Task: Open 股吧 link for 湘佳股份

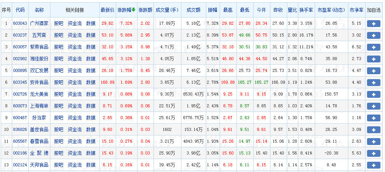Action: (x=58, y=59)
